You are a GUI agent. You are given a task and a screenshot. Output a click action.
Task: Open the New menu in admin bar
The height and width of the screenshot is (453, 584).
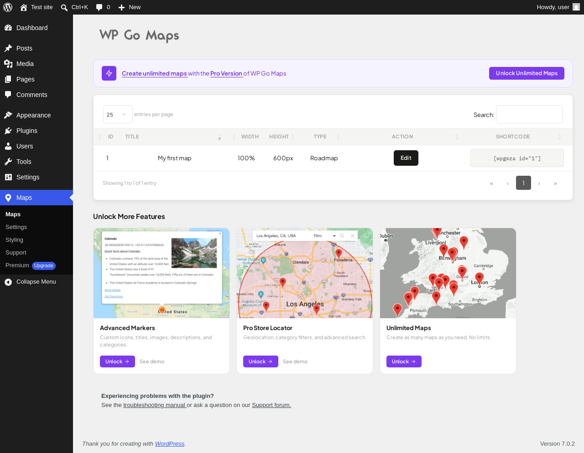pos(130,7)
